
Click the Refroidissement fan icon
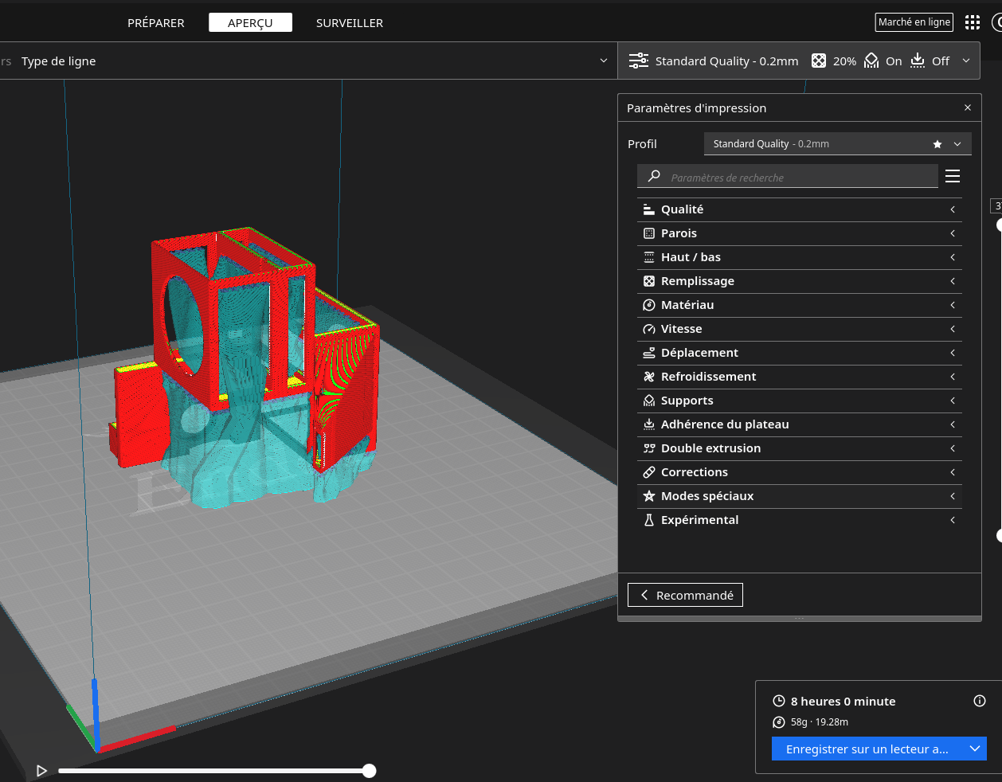point(649,377)
